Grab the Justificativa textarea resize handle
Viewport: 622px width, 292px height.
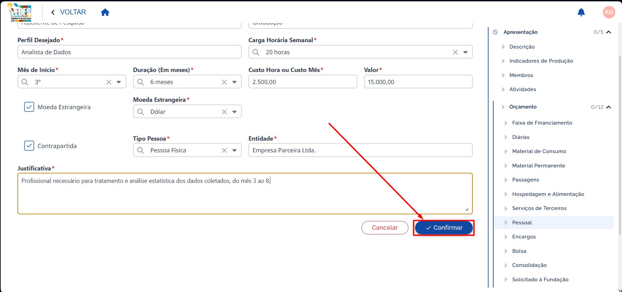[x=467, y=209]
